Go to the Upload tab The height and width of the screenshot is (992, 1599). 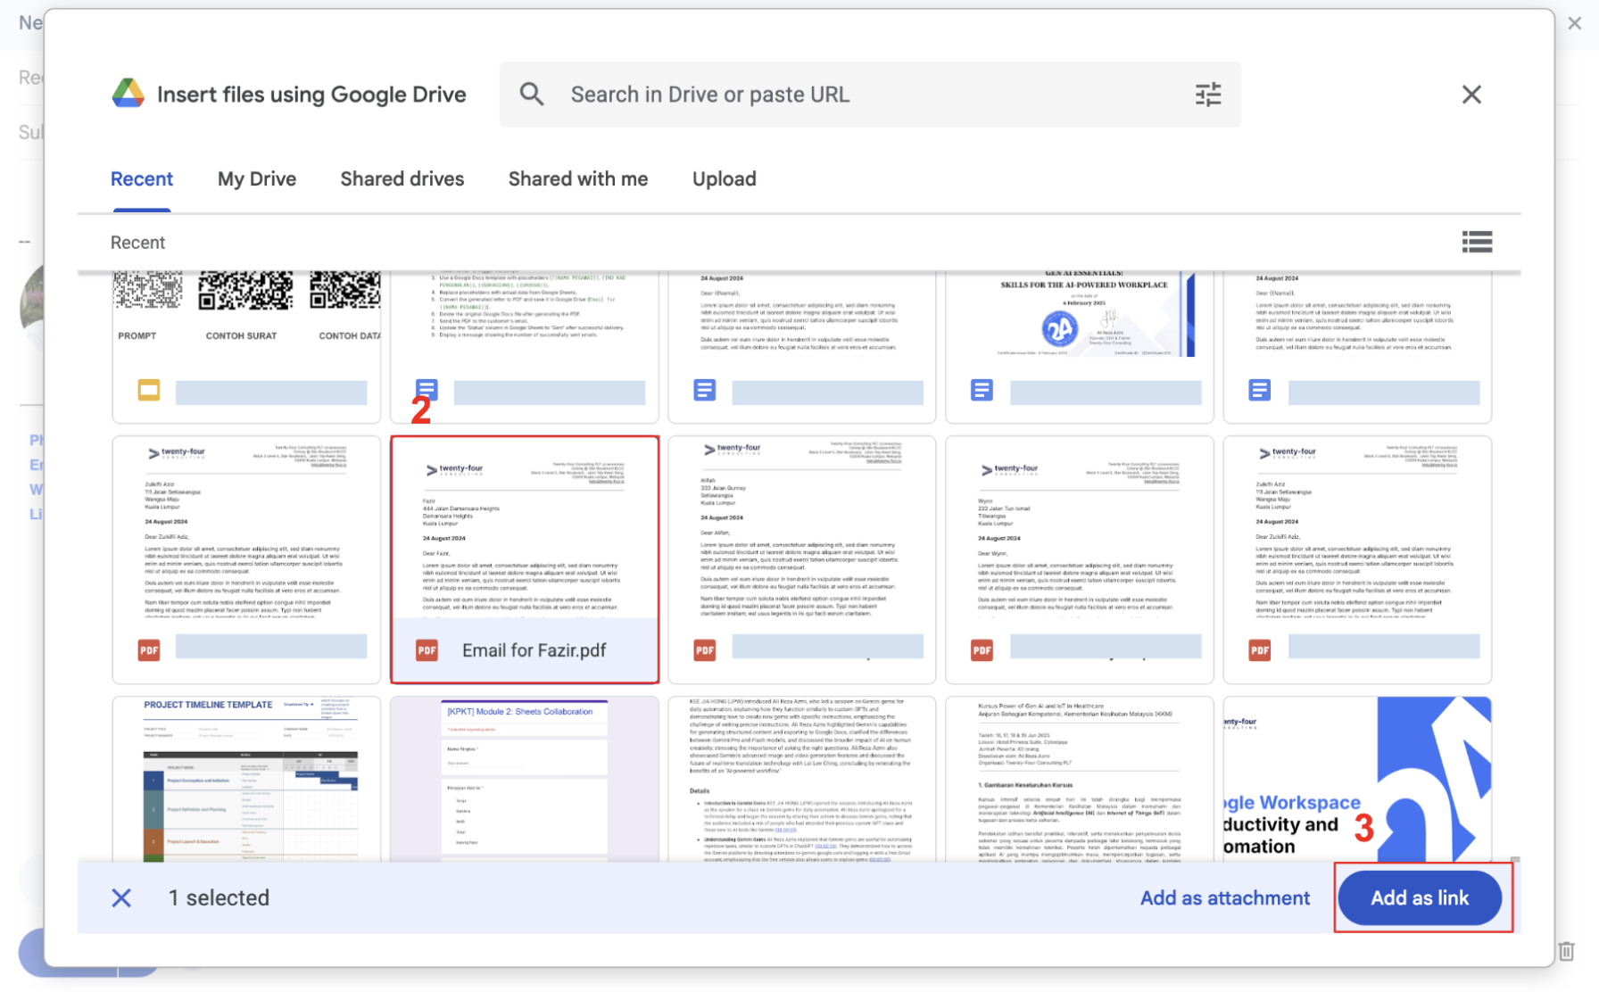(x=724, y=179)
